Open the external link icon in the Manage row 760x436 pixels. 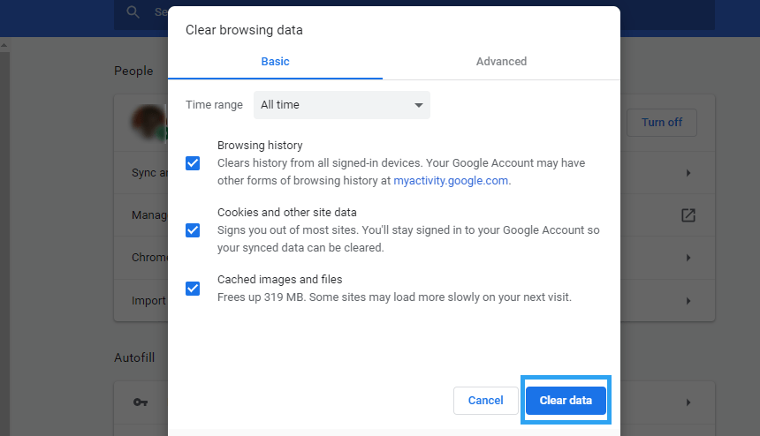pos(688,215)
